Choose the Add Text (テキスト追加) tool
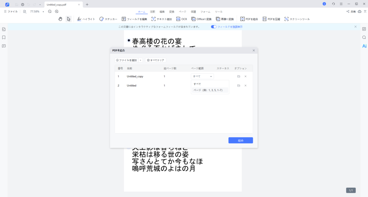 162,19
